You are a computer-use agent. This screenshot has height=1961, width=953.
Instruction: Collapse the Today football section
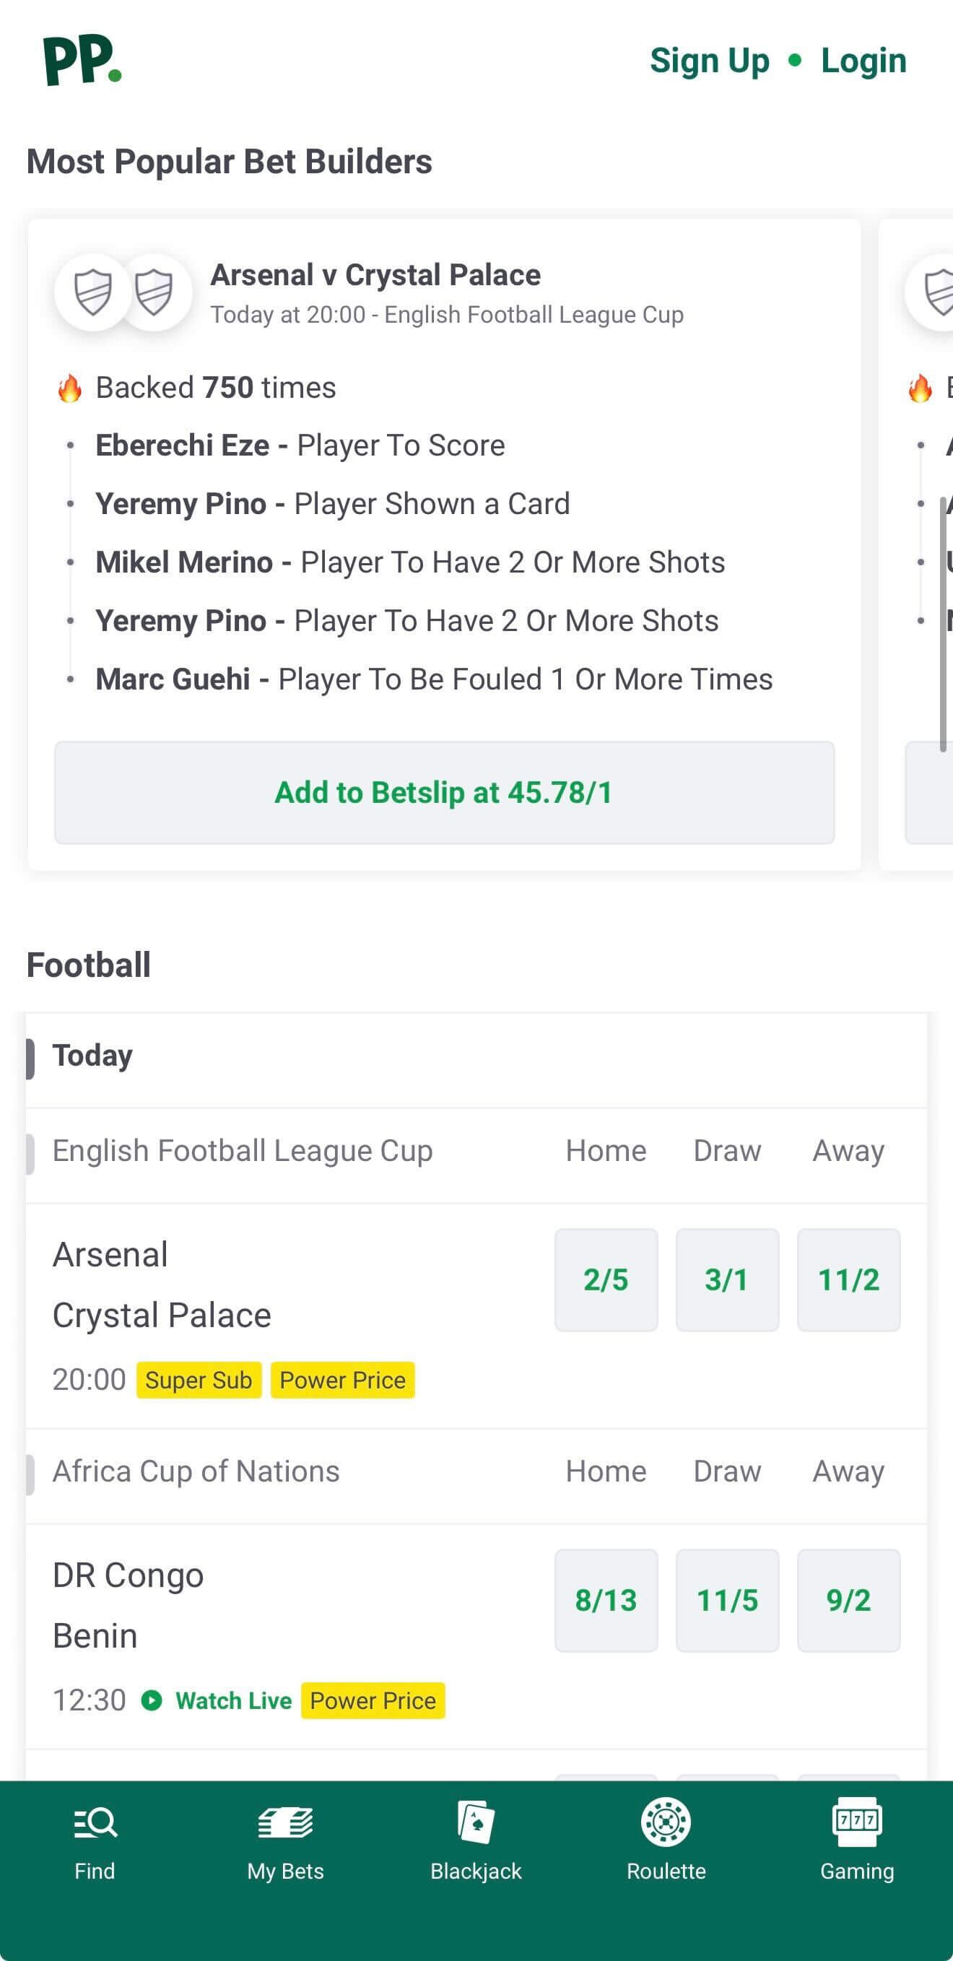click(92, 1056)
